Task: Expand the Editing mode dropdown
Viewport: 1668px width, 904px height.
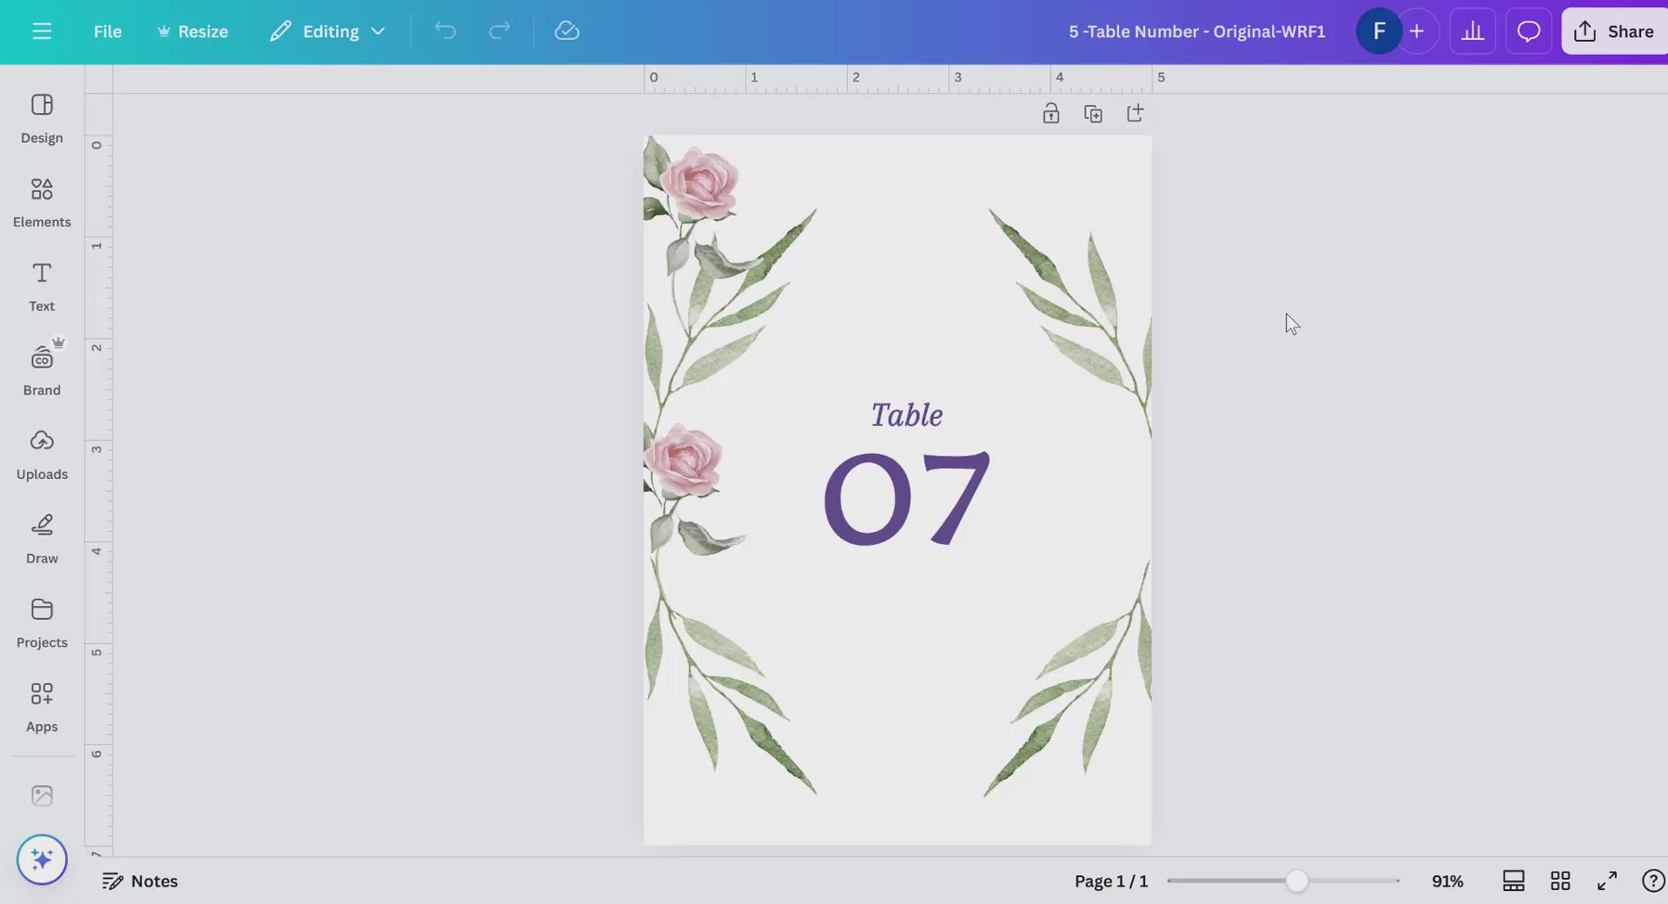Action: [x=328, y=31]
